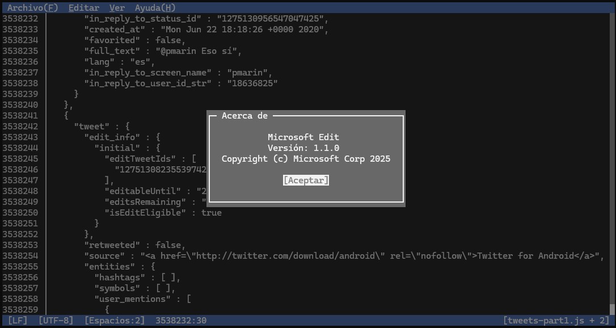Click the "@pmarin Eso sí" full_text value
Image resolution: width=616 pixels, height=328 pixels.
coord(196,51)
